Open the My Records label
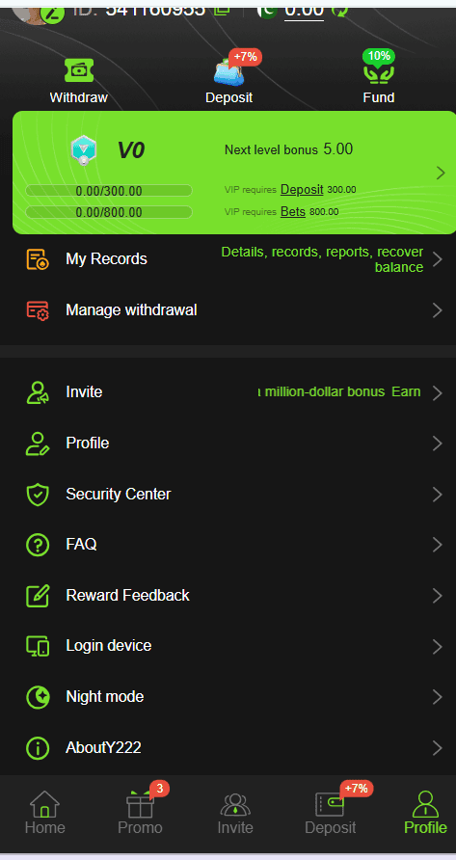 (106, 259)
